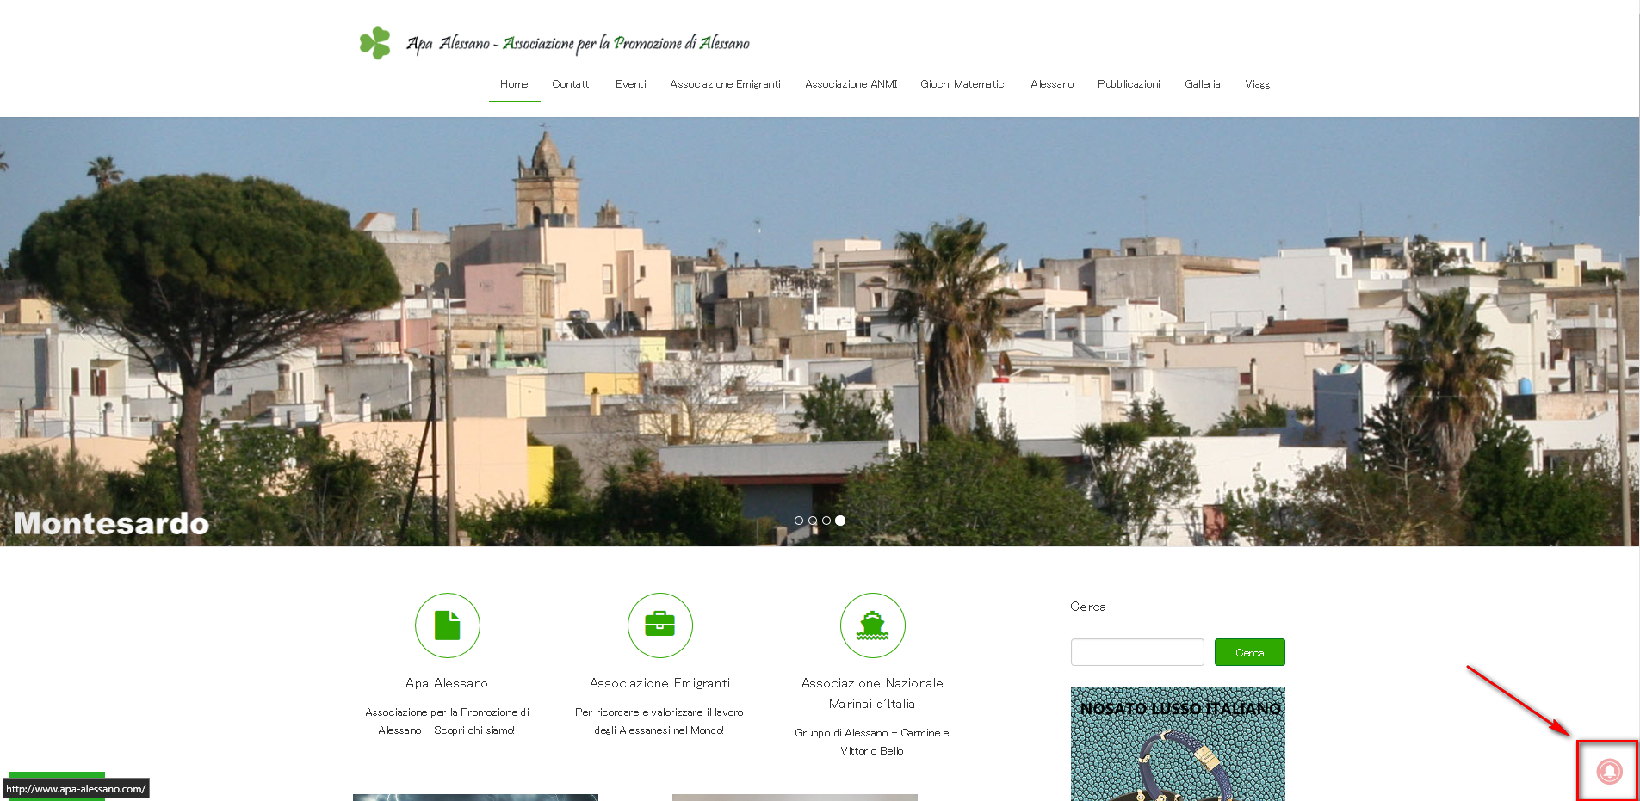Open the Pubblicazioni menu item

(1129, 84)
